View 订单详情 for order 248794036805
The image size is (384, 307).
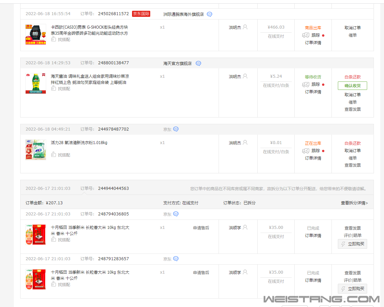click(x=313, y=236)
